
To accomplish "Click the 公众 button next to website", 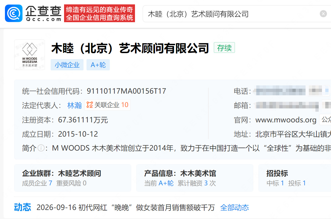I will 325,120.
